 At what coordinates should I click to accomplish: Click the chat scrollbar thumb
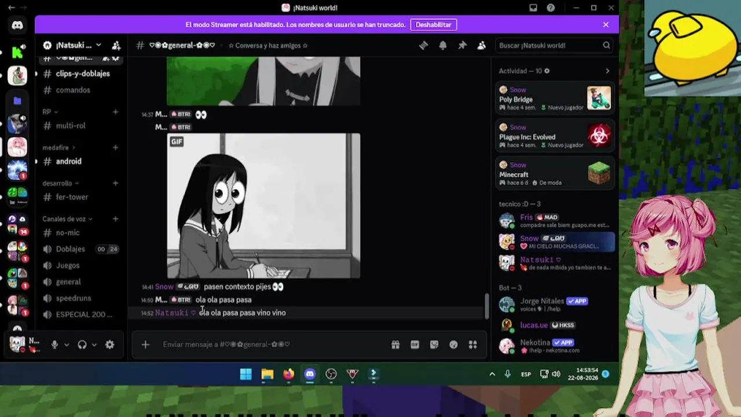point(487,305)
